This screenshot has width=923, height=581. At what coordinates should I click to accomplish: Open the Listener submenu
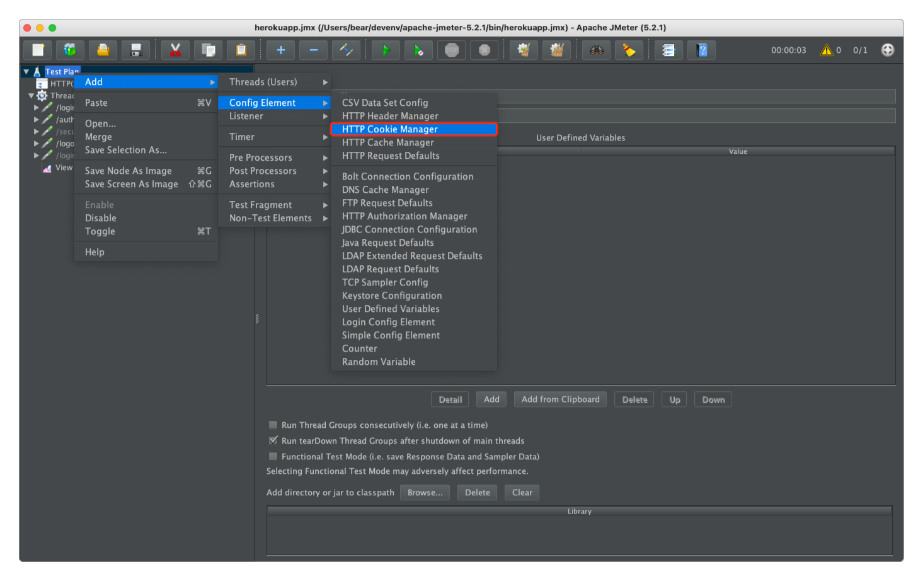274,116
